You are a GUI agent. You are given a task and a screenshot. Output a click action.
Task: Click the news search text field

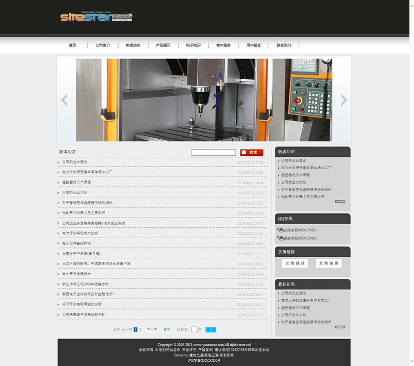coord(213,152)
